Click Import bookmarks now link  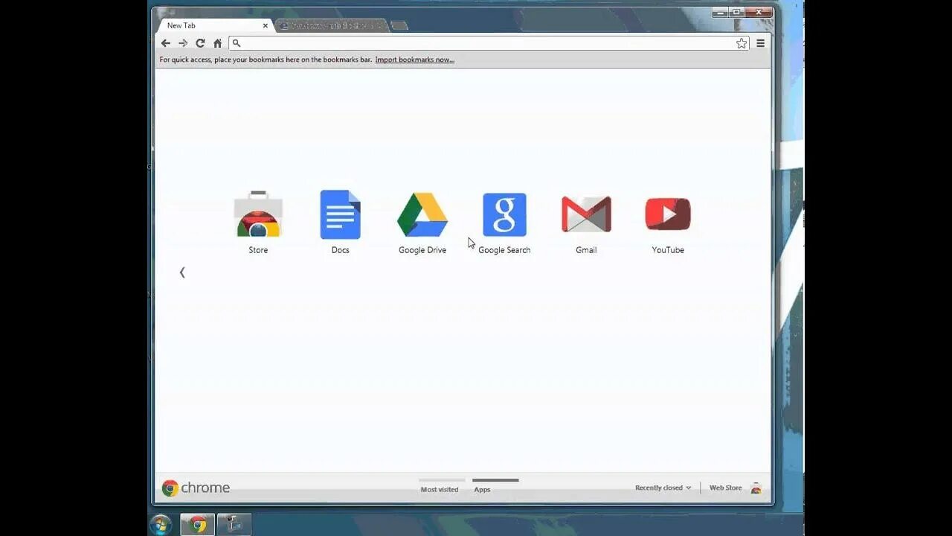tap(414, 60)
